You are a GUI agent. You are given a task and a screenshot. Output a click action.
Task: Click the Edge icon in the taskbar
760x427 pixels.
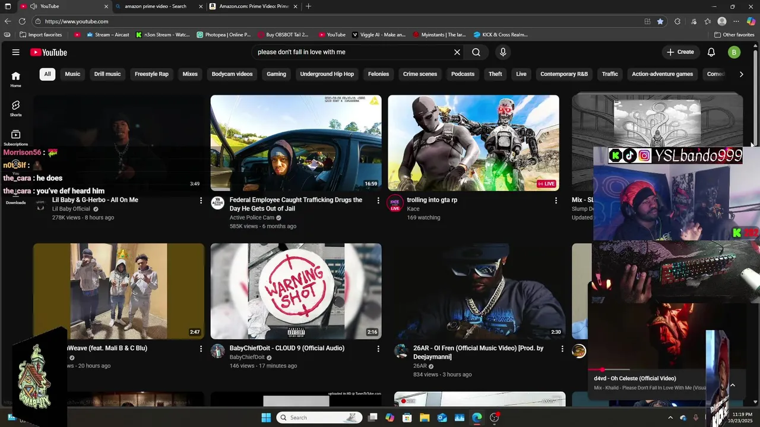[477, 418]
